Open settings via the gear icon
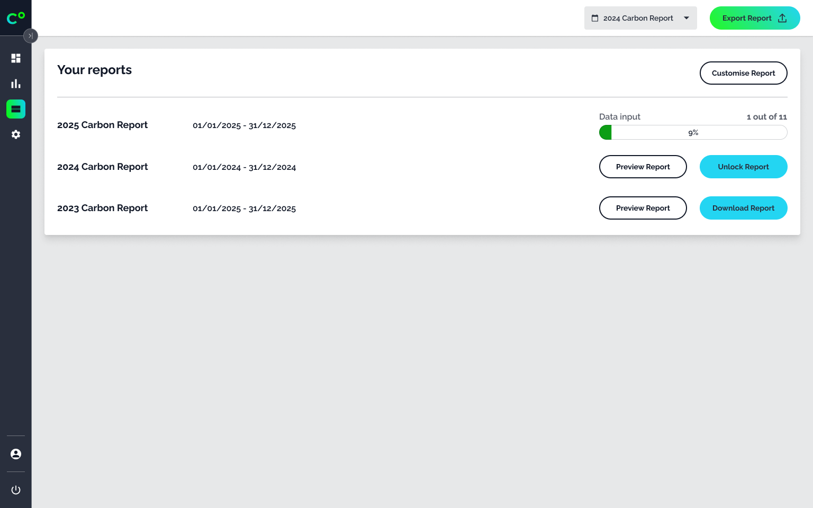 (15, 134)
